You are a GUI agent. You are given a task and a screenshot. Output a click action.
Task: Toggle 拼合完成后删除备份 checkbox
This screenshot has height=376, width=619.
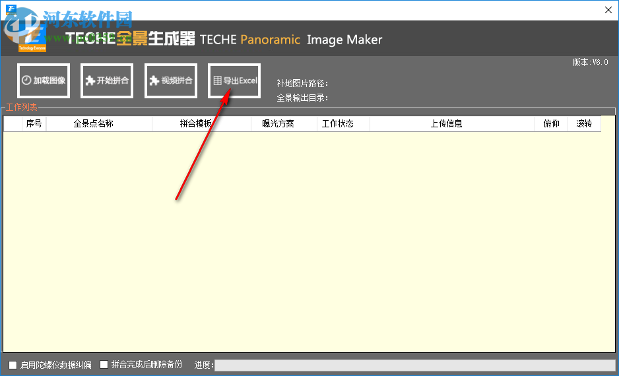(x=104, y=365)
